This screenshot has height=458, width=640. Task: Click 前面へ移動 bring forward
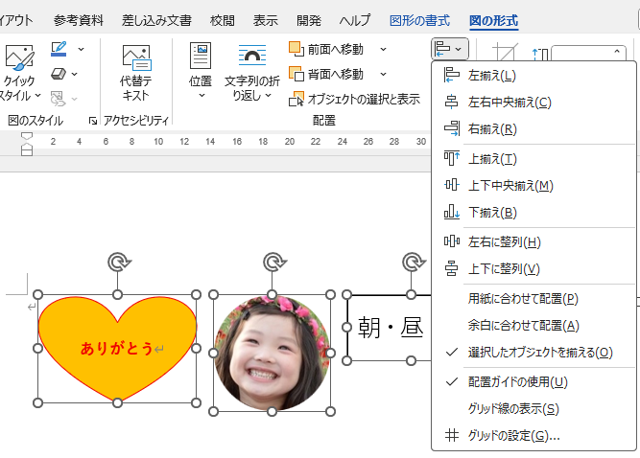[x=326, y=49]
